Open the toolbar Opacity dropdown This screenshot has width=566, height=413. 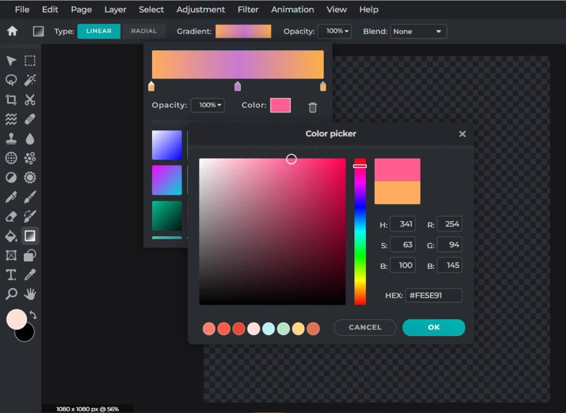click(334, 32)
